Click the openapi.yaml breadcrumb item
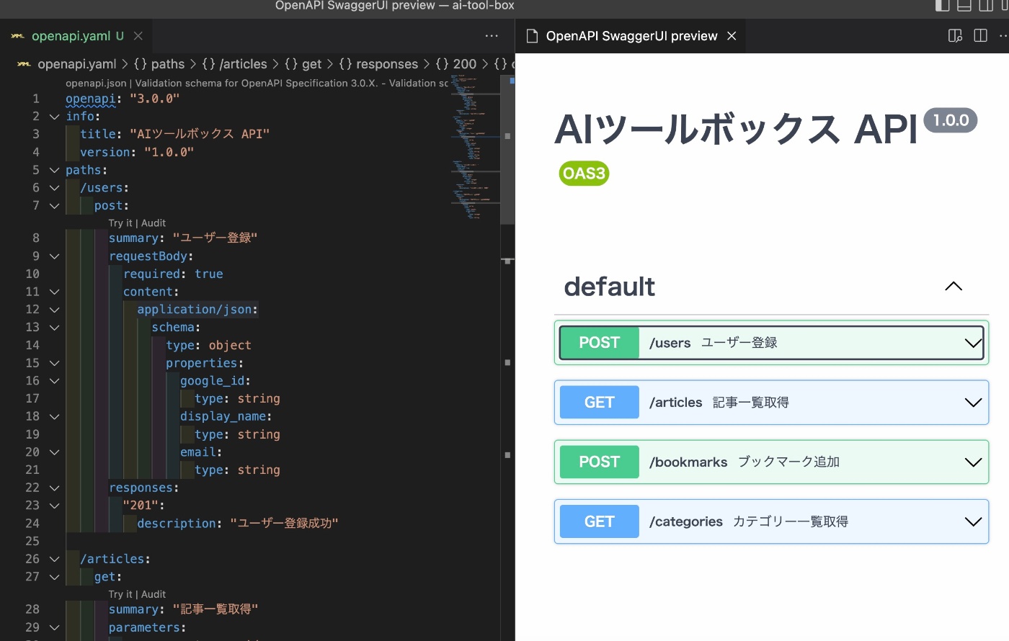This screenshot has height=641, width=1009. point(77,64)
